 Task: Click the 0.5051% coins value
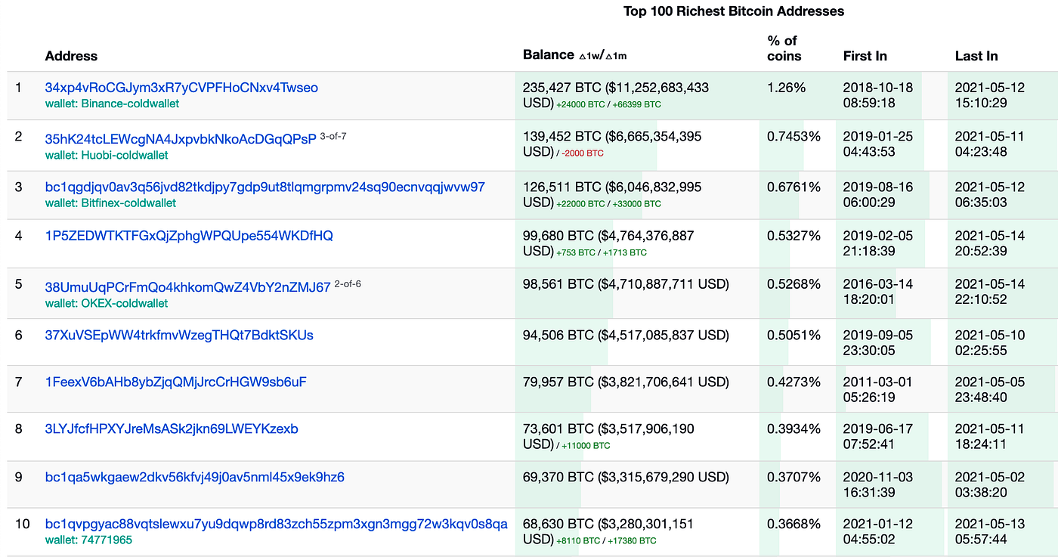pos(793,335)
